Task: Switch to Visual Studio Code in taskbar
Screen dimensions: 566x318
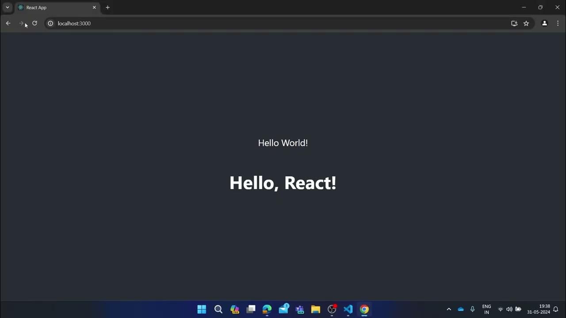Action: pos(348,309)
